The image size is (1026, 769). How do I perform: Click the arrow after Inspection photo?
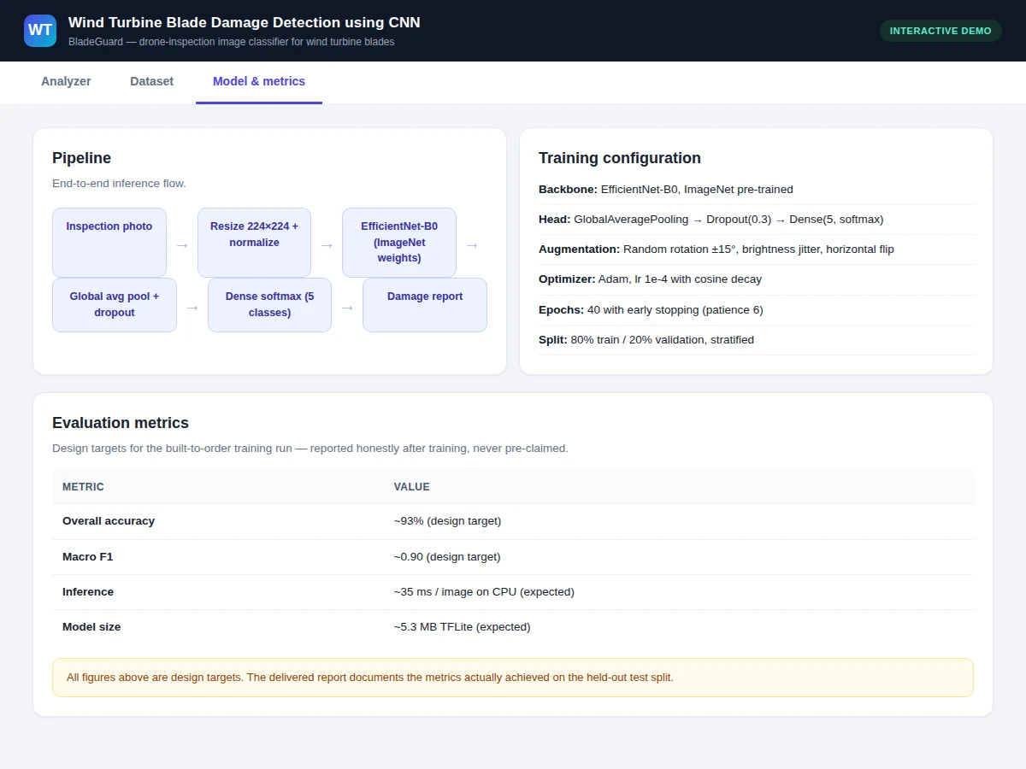[182, 245]
